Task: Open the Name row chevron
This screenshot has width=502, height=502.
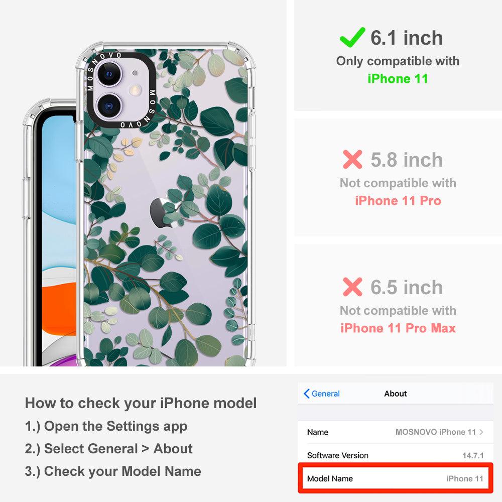Action: click(481, 432)
